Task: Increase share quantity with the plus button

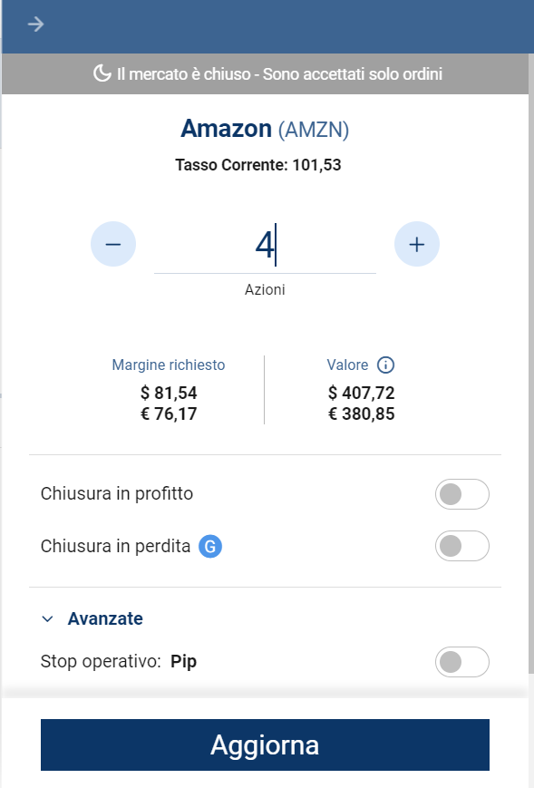Action: tap(416, 244)
